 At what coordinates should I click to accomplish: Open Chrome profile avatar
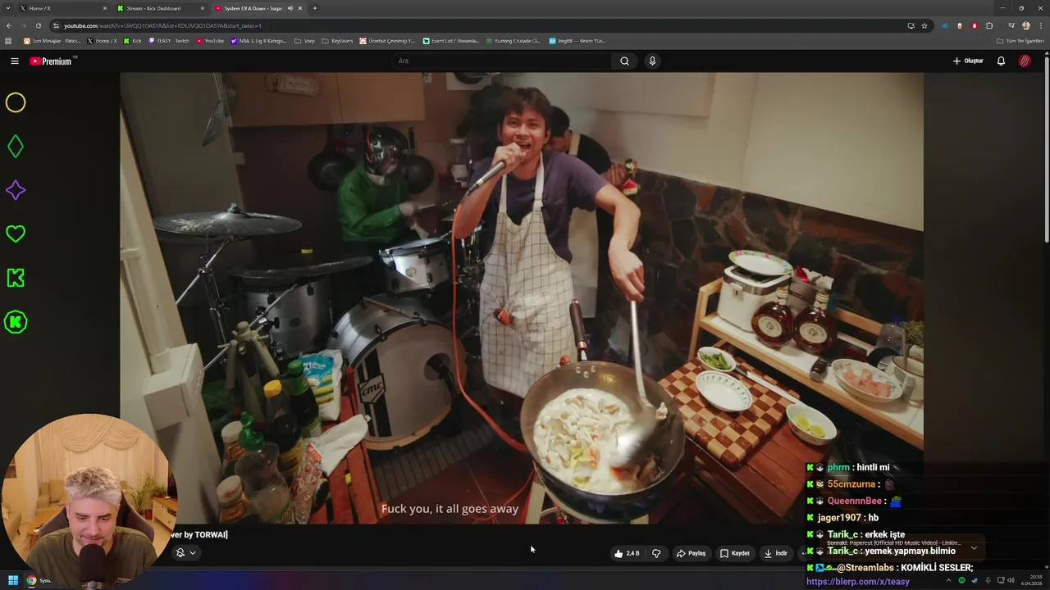pyautogui.click(x=1026, y=25)
